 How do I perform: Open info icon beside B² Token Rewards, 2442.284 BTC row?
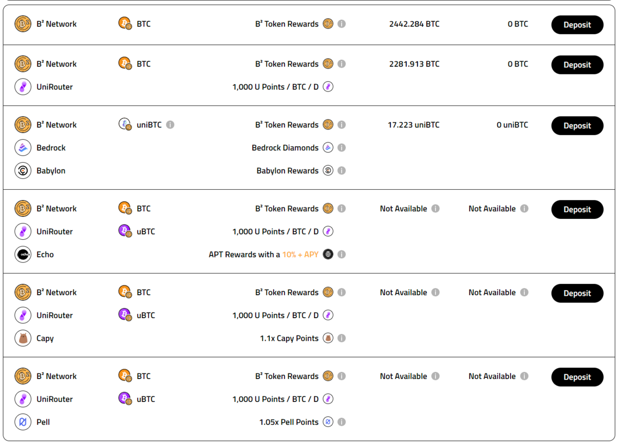click(x=342, y=24)
